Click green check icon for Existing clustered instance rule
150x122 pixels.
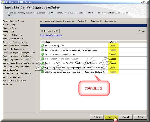click(42, 50)
